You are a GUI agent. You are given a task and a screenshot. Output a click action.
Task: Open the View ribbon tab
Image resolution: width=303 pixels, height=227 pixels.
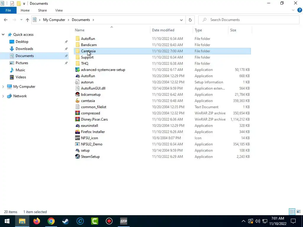[x=59, y=10]
